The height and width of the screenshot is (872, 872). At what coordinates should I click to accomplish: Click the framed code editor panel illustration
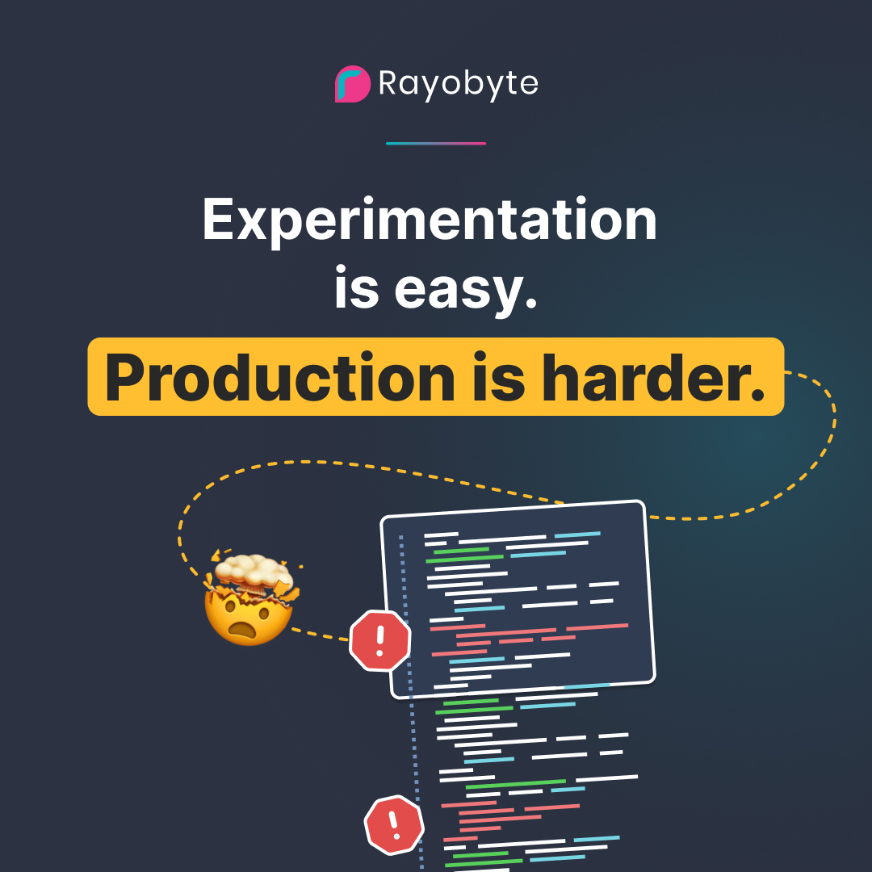518,599
